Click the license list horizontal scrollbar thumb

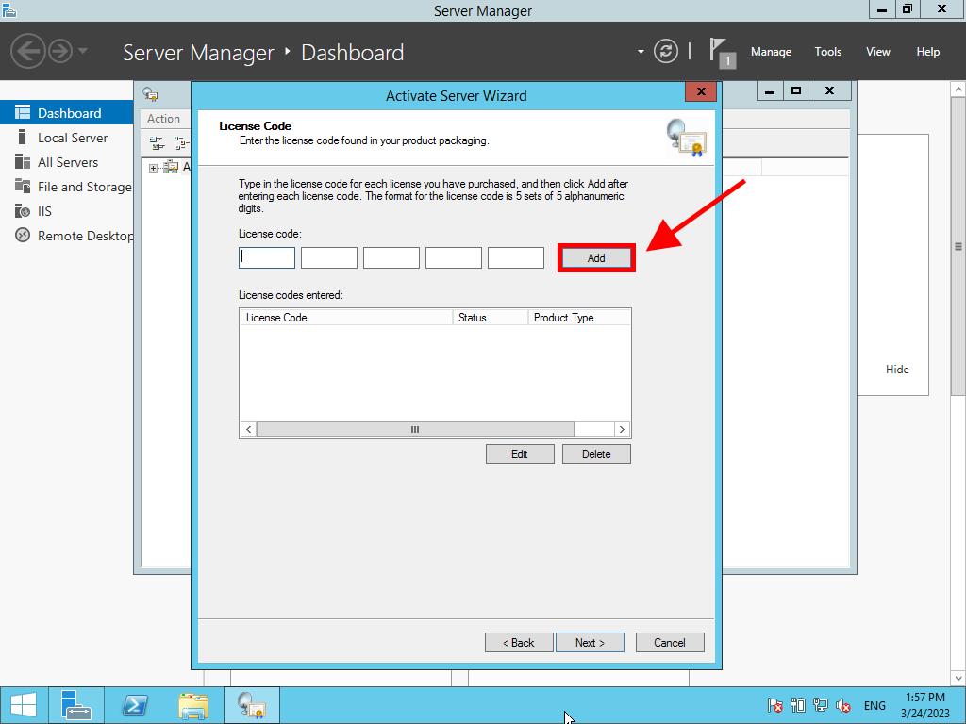point(415,429)
